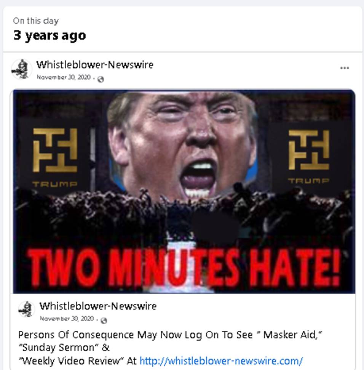Click the 'Sunday Sermon' text line
364x370 pixels.
[64, 348]
